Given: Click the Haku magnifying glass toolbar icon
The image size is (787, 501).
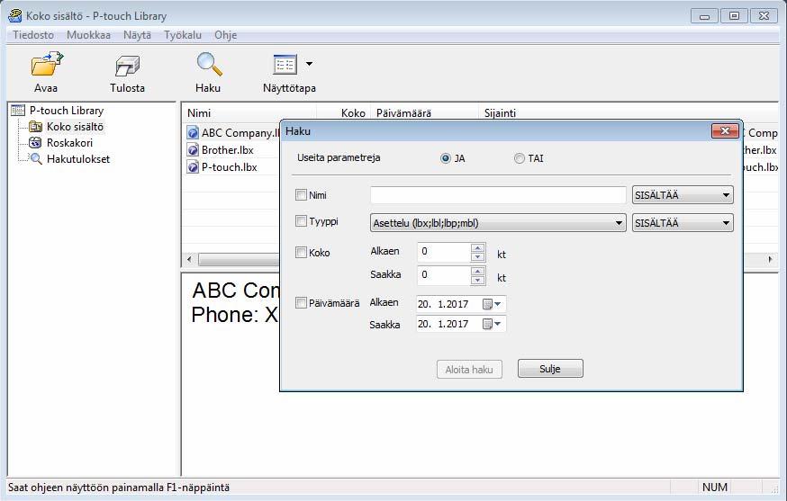Looking at the screenshot, I should pos(209,64).
